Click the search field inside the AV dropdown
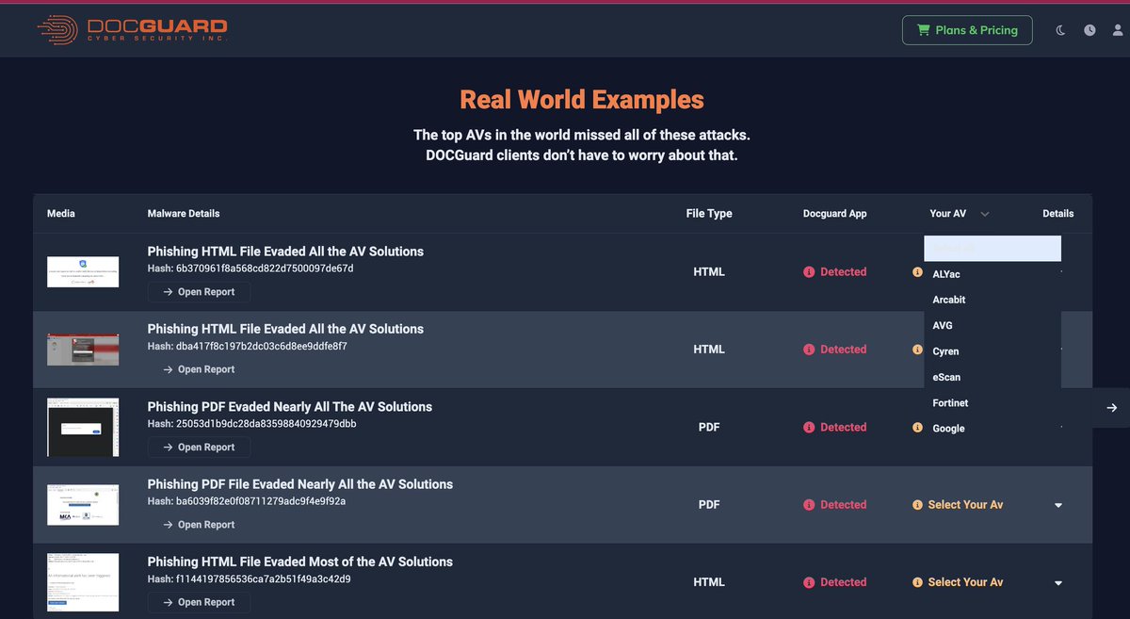The width and height of the screenshot is (1130, 619). point(992,248)
